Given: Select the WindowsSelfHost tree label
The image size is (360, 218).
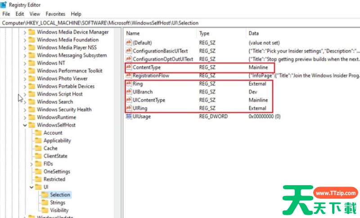Looking at the screenshot, I should [56, 125].
